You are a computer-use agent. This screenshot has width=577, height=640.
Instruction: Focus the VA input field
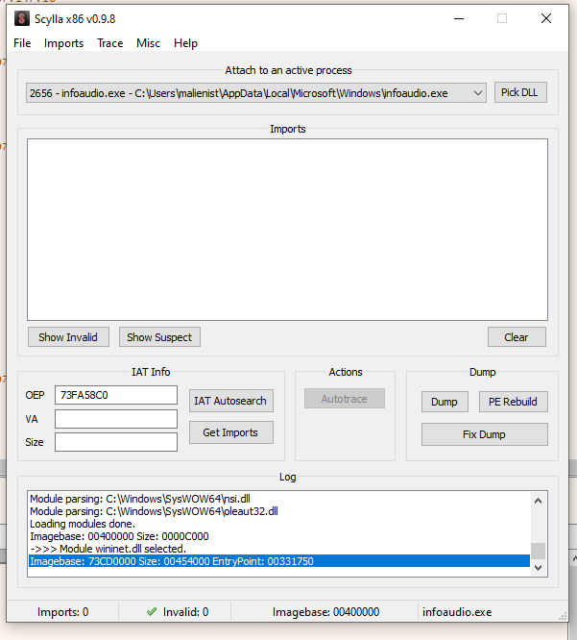pyautogui.click(x=116, y=419)
